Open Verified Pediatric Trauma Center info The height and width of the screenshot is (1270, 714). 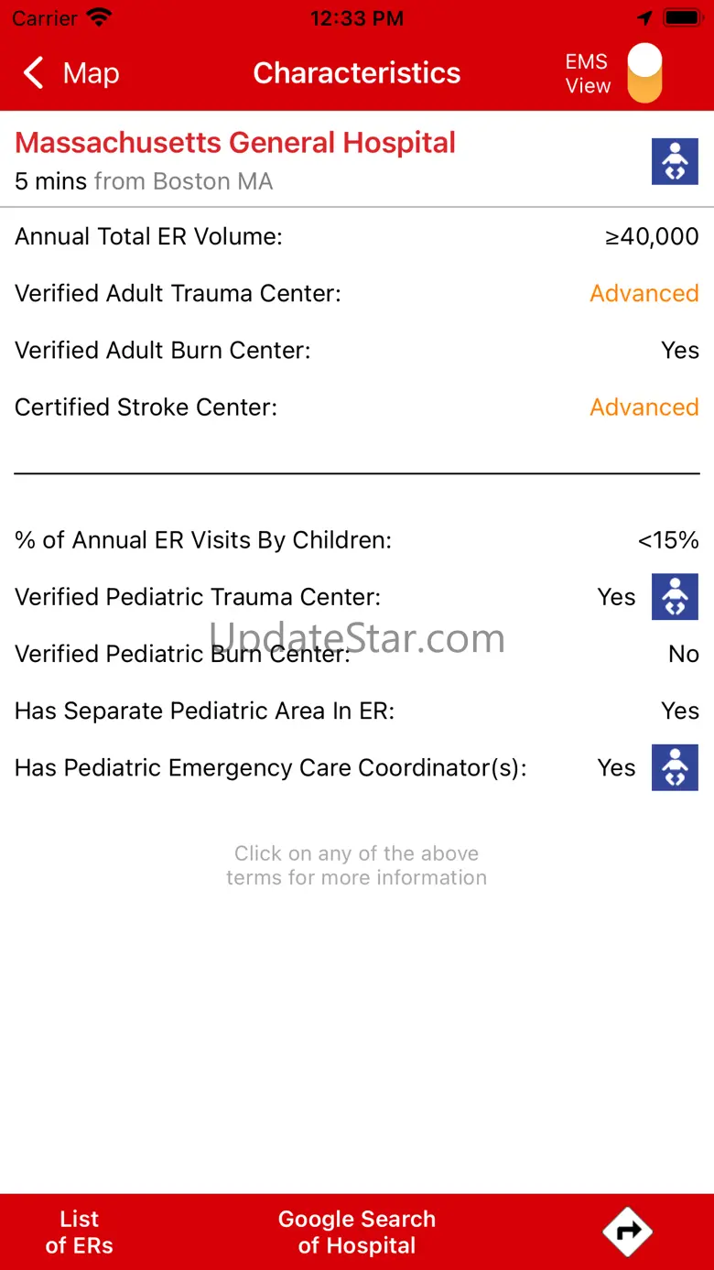pyautogui.click(x=197, y=597)
